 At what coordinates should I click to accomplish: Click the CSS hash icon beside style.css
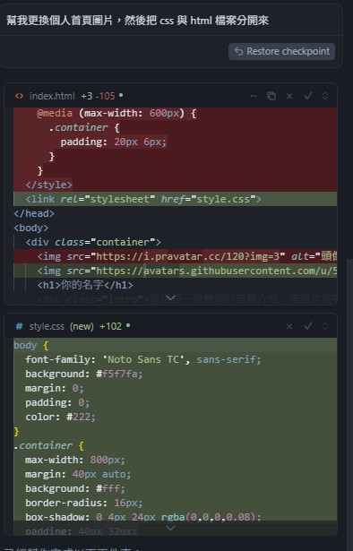20,326
